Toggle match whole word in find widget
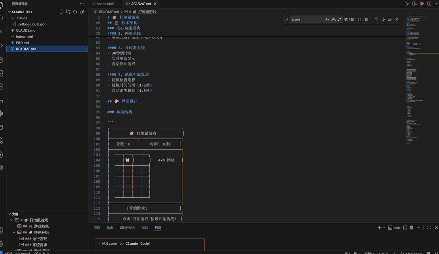 coord(333,19)
